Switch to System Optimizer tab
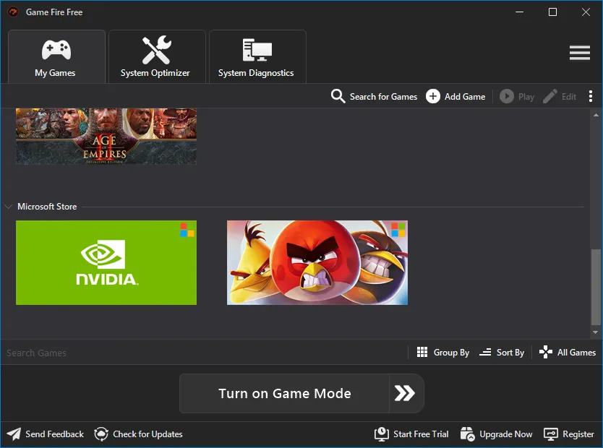603x448 pixels. [157, 56]
